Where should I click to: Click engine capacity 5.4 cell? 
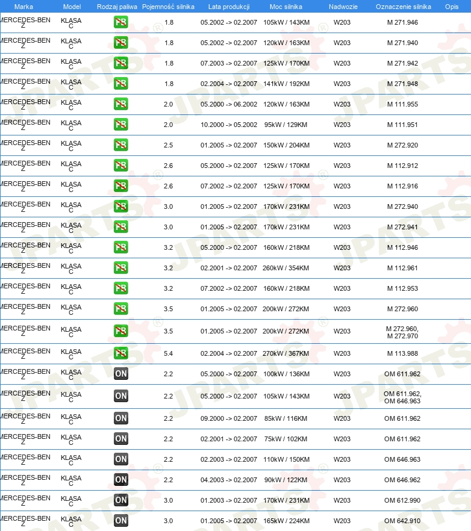click(x=169, y=353)
